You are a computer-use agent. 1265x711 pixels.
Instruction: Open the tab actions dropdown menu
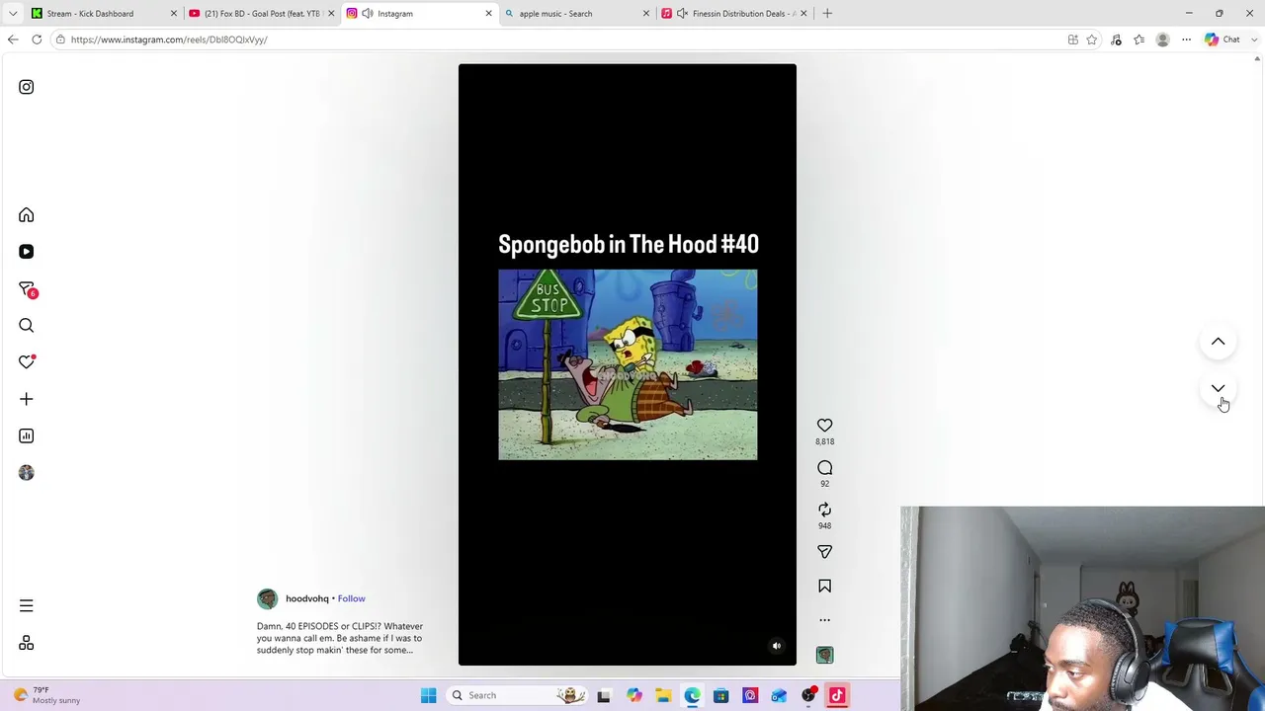click(x=13, y=14)
